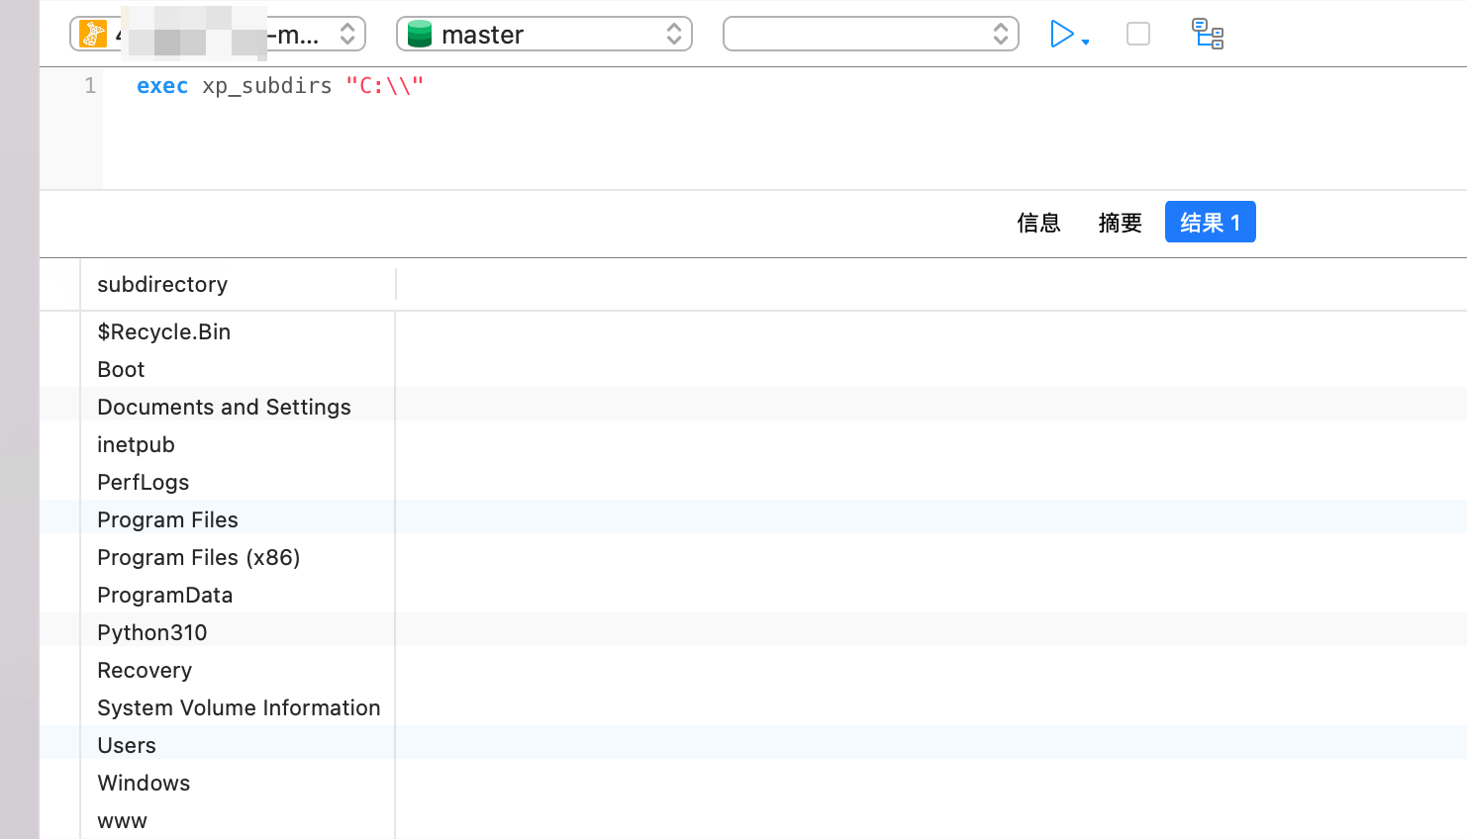Image resolution: width=1467 pixels, height=839 pixels.
Task: Select the inetpub row
Action: pos(137,445)
